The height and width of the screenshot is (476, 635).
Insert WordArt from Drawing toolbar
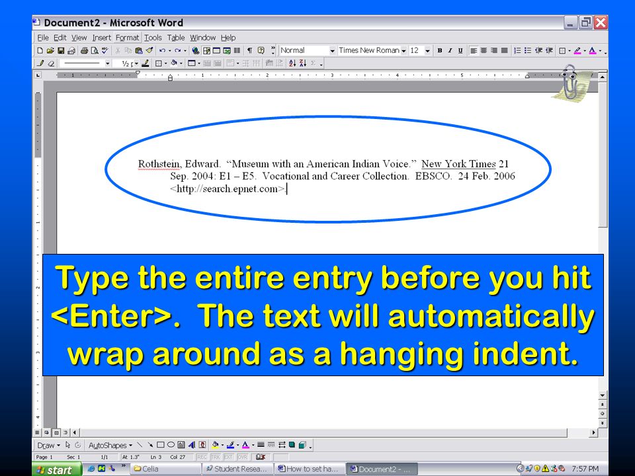(192, 445)
